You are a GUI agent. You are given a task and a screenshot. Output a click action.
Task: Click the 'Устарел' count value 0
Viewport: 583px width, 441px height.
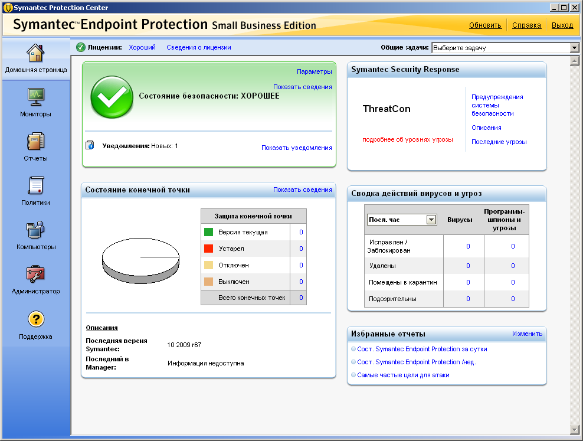[x=301, y=249]
